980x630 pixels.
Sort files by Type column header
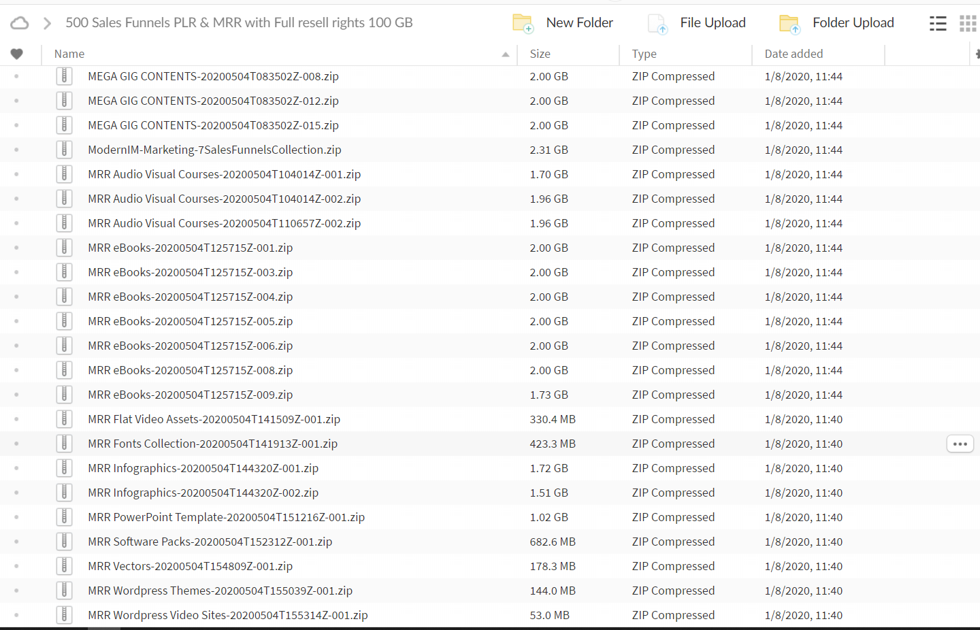[x=644, y=54]
